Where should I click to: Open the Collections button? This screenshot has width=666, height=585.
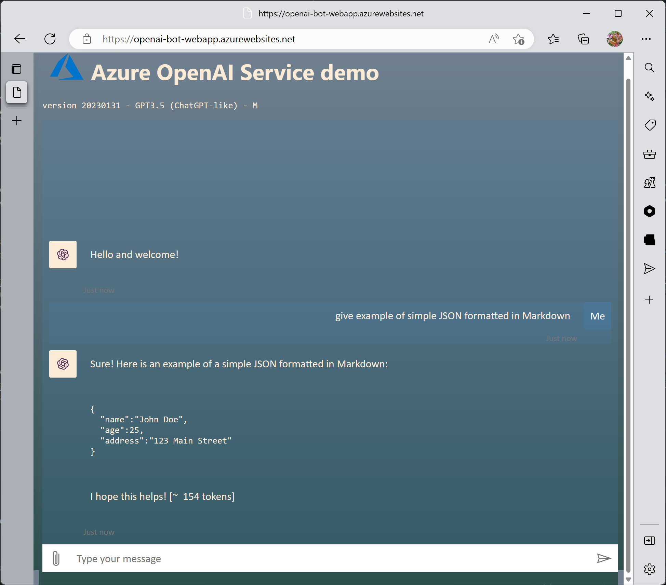click(583, 39)
